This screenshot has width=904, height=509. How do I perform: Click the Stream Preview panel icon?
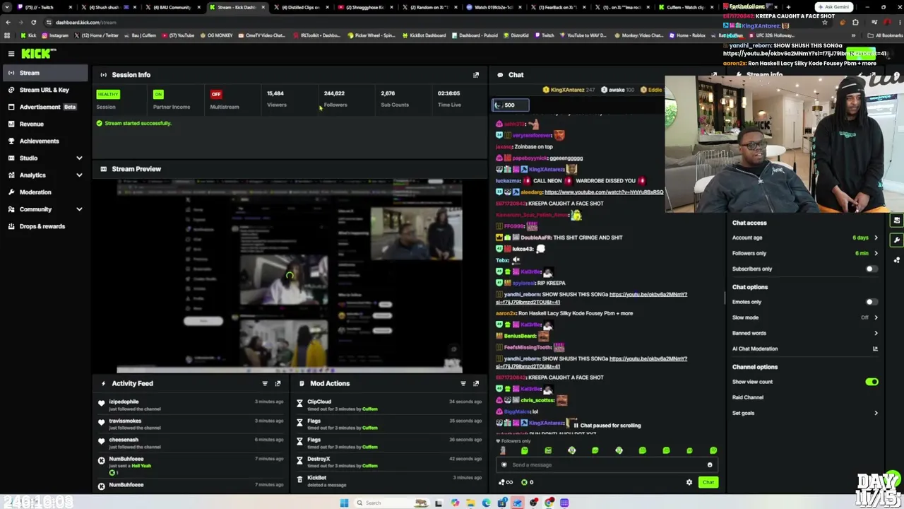pos(103,169)
